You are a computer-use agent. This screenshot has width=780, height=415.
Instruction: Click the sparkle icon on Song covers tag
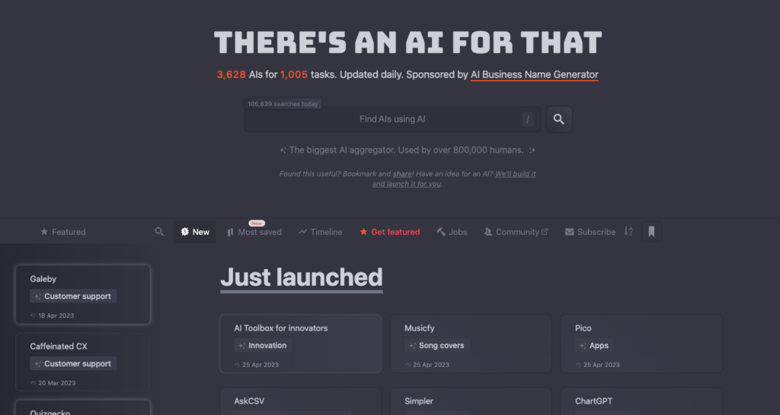[412, 346]
